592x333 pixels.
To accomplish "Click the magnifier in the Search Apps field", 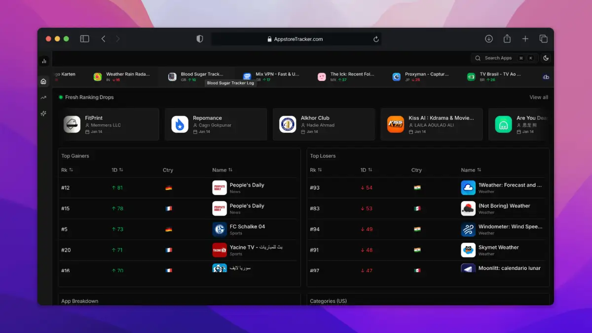I will [x=477, y=58].
